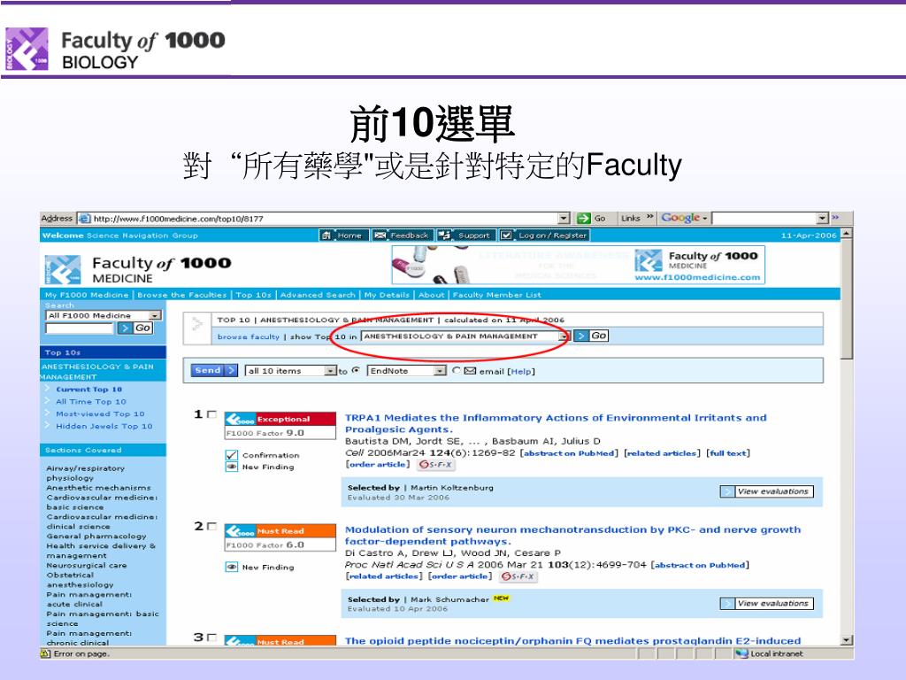Click the Google toolbar logo

[x=680, y=218]
